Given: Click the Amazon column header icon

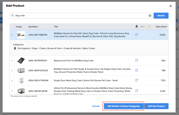Looking at the screenshot, I should pyautogui.click(x=137, y=27).
